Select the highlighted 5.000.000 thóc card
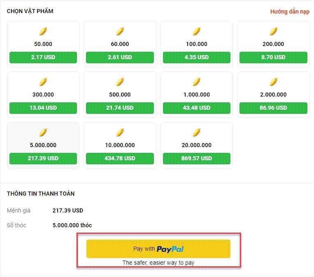This screenshot has width=314, height=277. coord(43,145)
